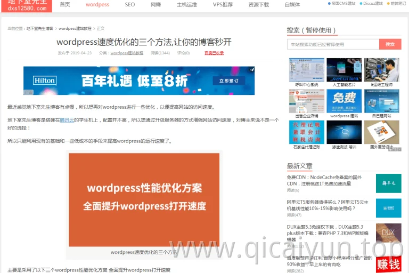
Task: Open the Discuz建站 top link
Action: pyautogui.click(x=371, y=3)
